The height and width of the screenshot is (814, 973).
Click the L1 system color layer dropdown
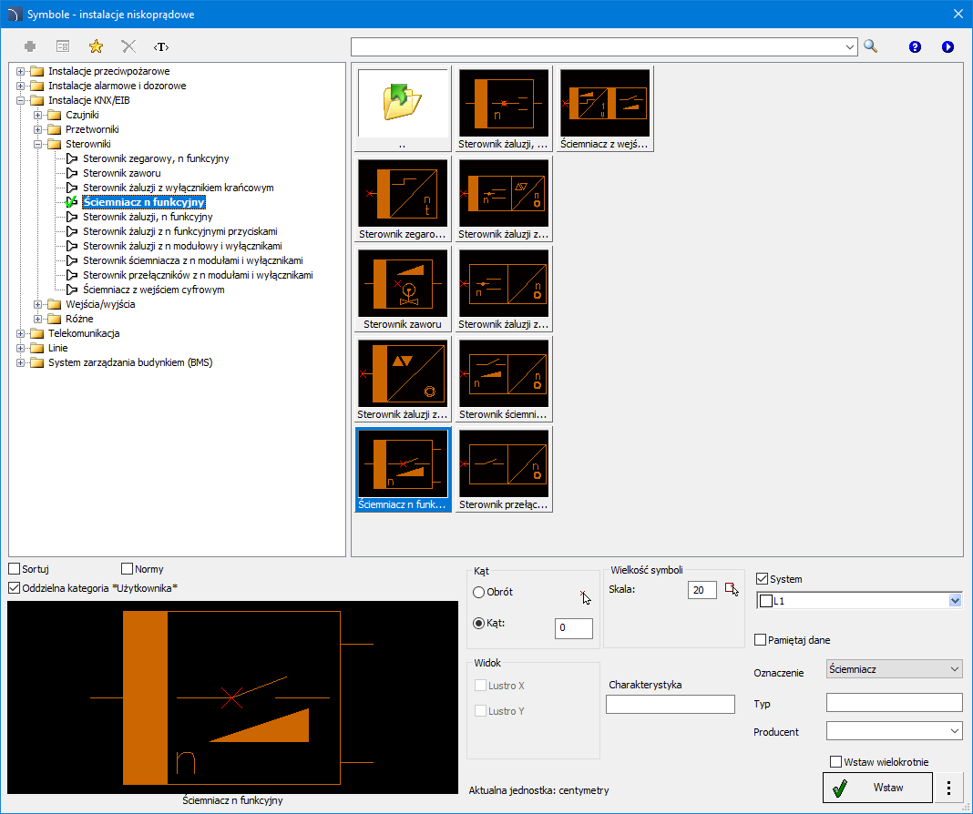coord(859,601)
